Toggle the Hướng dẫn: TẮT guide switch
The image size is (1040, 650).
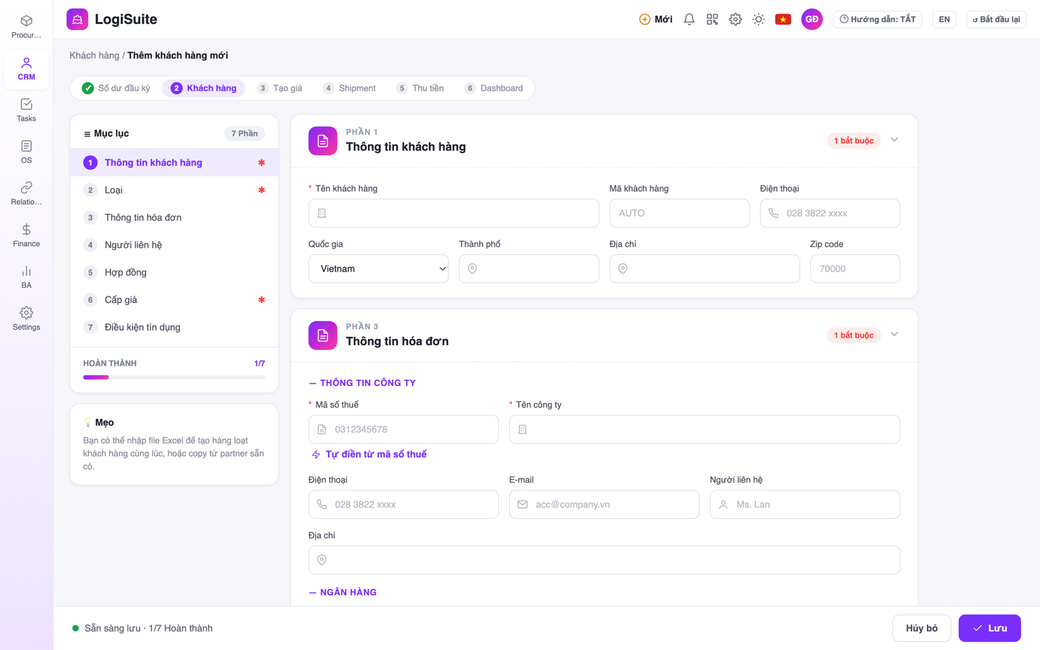tap(877, 19)
